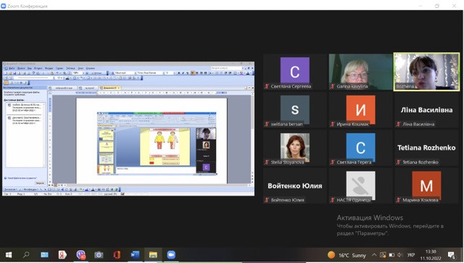Launch Yandex browser from the taskbar
Screen dimensions: 464x263
pos(62,255)
